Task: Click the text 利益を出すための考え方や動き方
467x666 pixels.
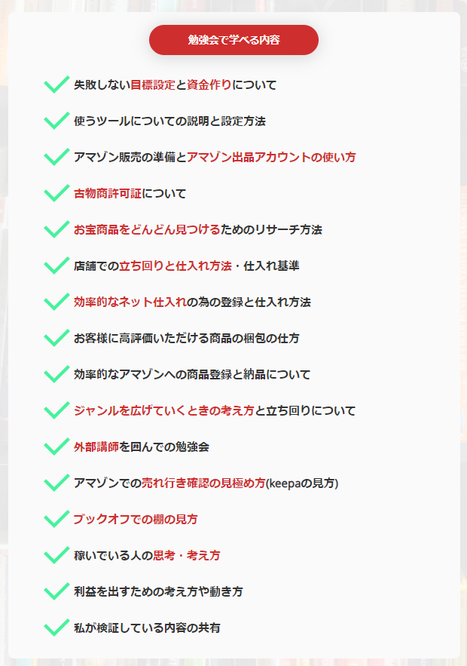Action: tap(158, 591)
